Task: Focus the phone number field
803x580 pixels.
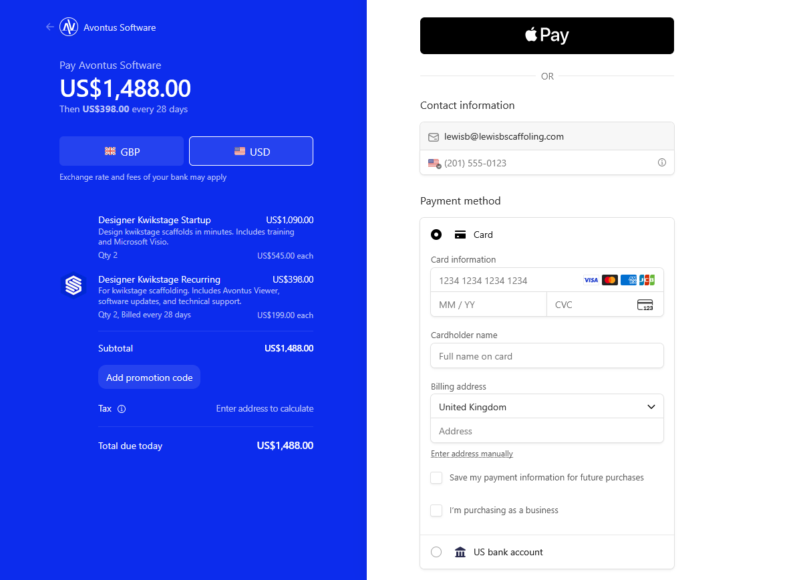Action: (x=547, y=162)
